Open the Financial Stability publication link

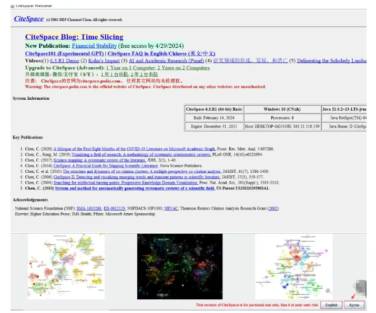(94, 46)
